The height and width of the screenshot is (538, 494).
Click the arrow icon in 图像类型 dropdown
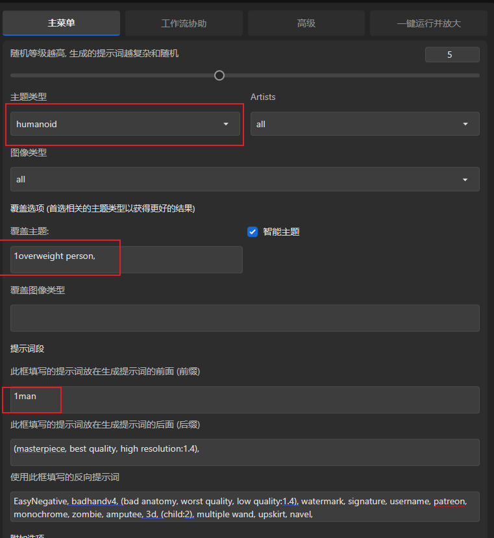click(x=465, y=180)
